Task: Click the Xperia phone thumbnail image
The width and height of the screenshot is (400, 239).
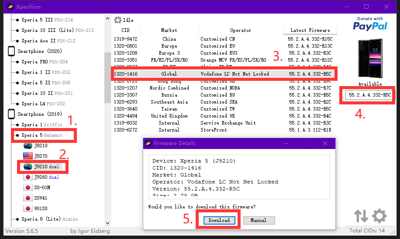Action: point(370,58)
